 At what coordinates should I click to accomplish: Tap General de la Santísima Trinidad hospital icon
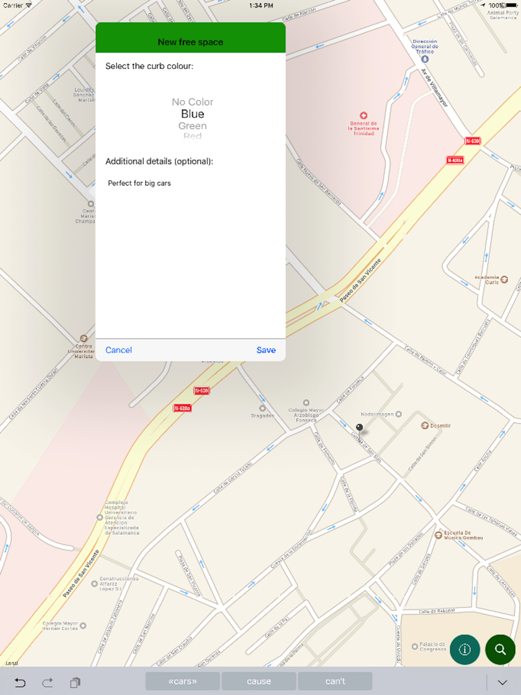pyautogui.click(x=364, y=116)
